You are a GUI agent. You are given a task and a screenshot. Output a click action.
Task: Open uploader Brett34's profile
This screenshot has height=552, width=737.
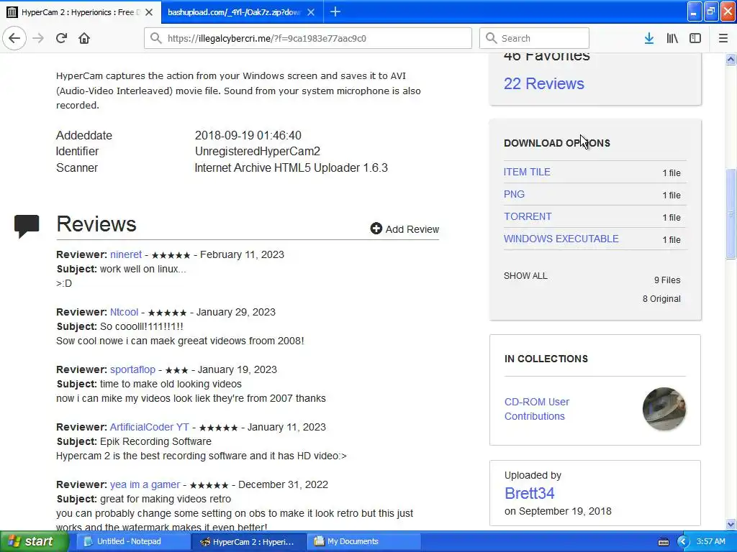(529, 493)
